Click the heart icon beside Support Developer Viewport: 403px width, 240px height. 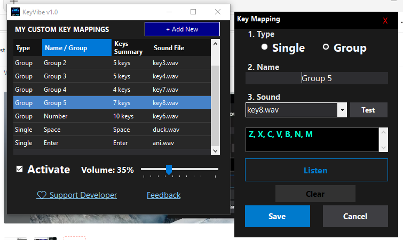42,195
